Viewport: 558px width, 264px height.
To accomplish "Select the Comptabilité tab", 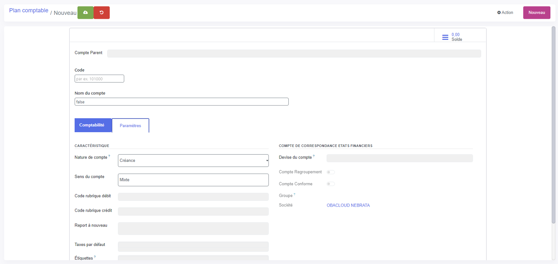I will pyautogui.click(x=93, y=125).
